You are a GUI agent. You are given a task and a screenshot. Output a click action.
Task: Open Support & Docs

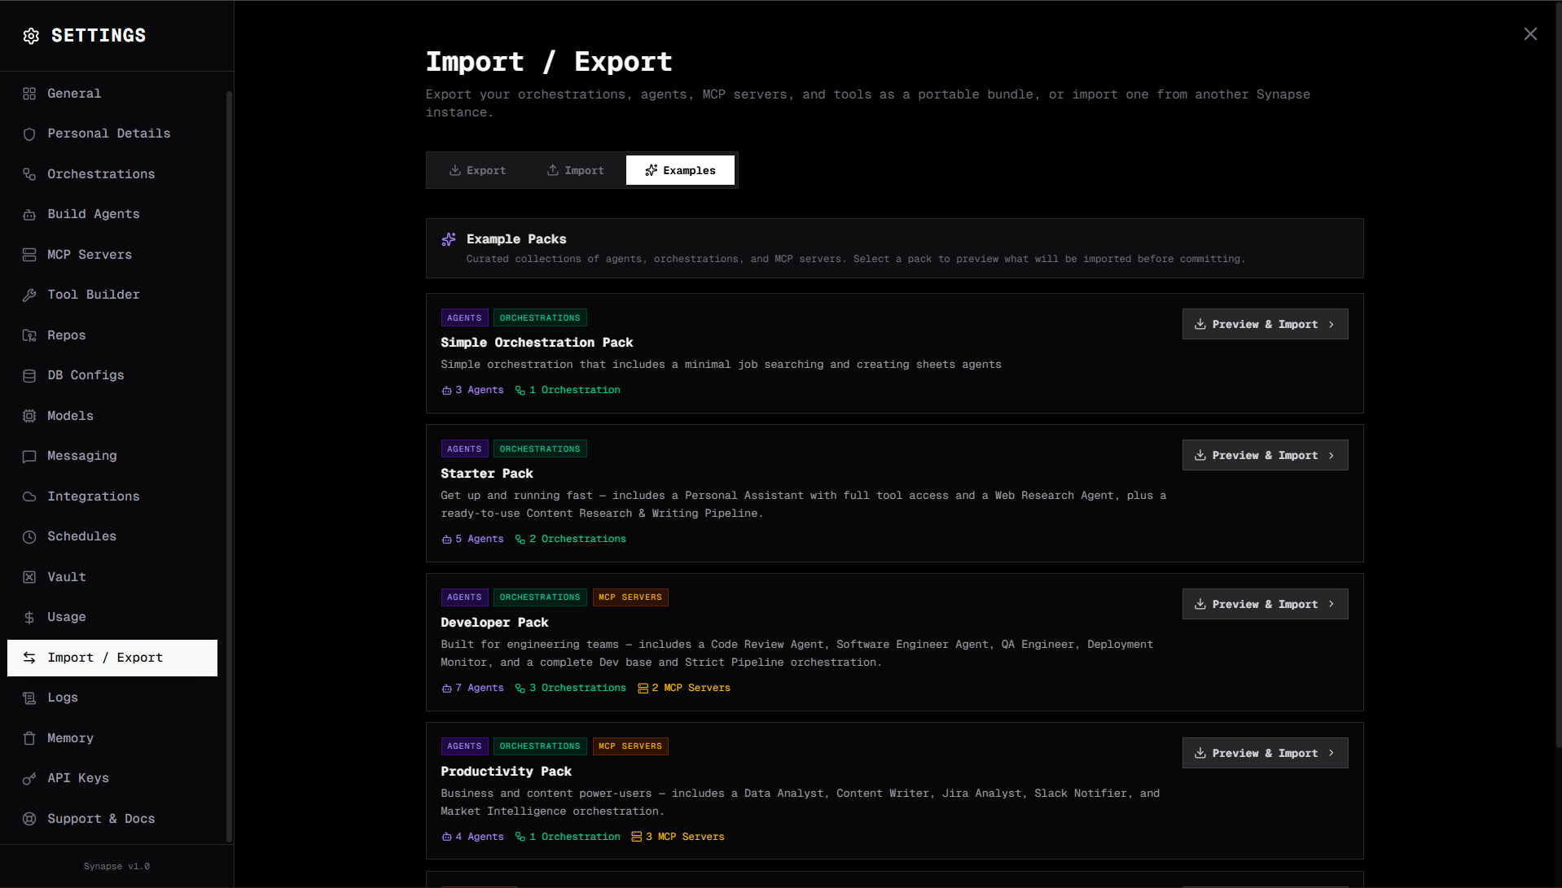click(x=112, y=819)
